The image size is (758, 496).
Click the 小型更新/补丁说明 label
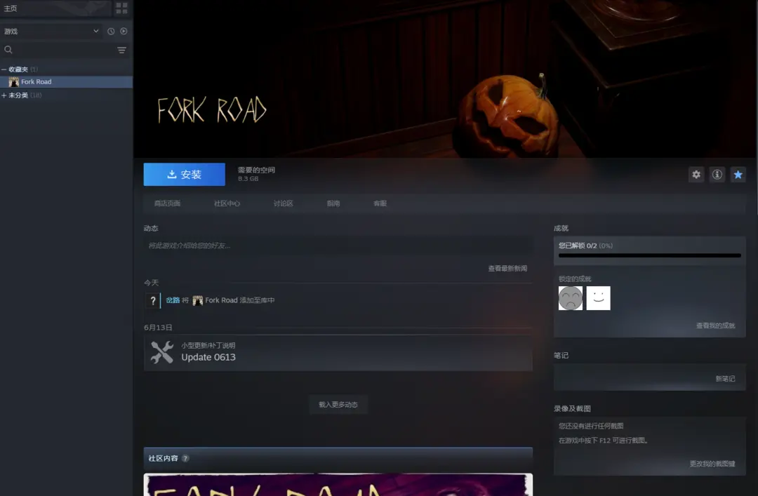[208, 345]
